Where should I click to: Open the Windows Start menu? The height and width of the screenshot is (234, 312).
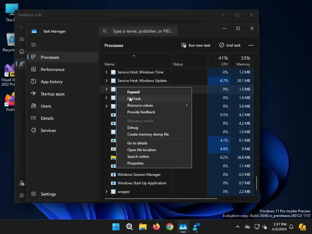(116, 227)
